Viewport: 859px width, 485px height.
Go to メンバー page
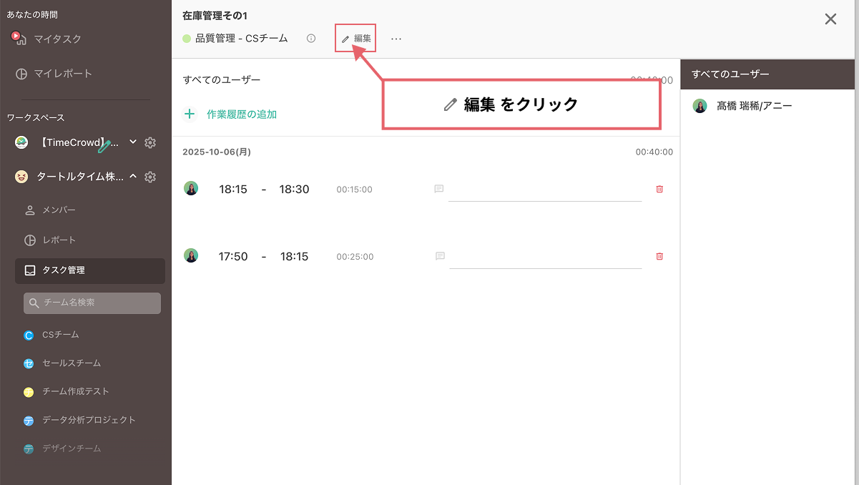pos(59,210)
